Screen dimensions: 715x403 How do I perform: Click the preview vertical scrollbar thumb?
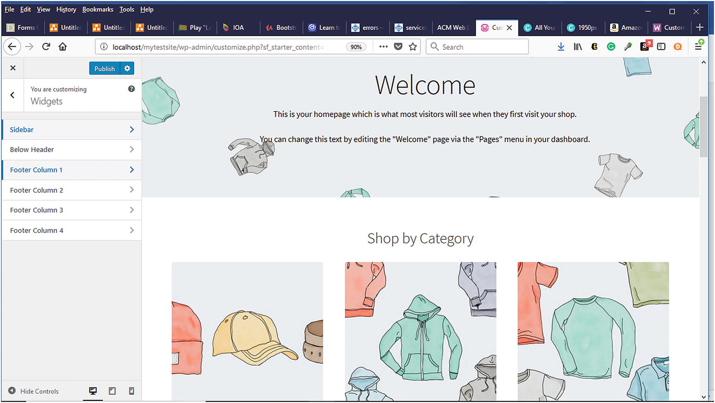[703, 126]
